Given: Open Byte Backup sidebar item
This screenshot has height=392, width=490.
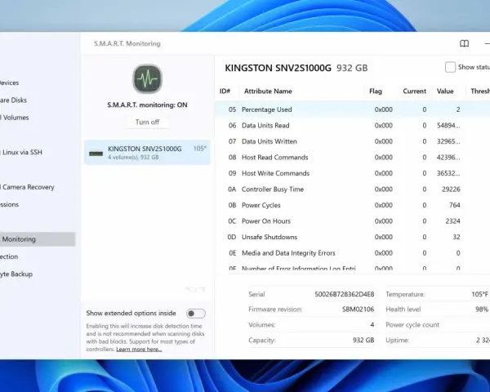Looking at the screenshot, I should click(16, 274).
